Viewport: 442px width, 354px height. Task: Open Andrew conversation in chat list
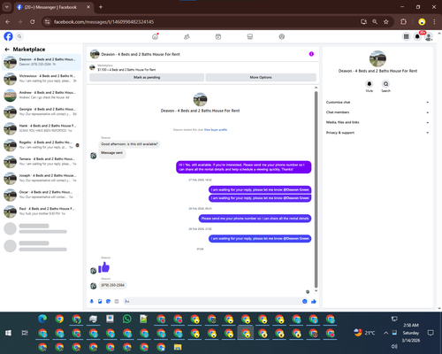pos(42,95)
